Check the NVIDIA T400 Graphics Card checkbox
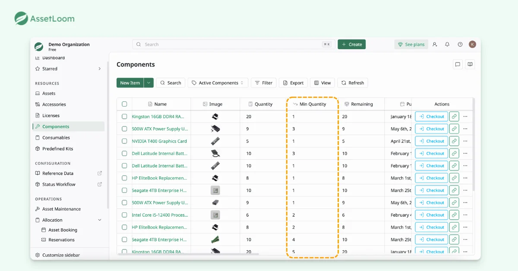Screen dimensions: 518x271 tap(124, 141)
